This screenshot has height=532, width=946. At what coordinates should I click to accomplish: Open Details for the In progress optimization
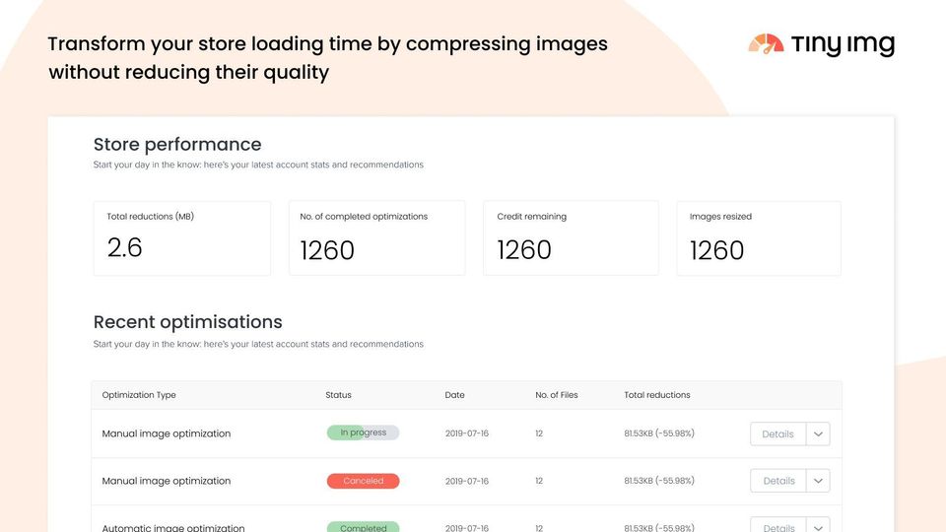(777, 433)
